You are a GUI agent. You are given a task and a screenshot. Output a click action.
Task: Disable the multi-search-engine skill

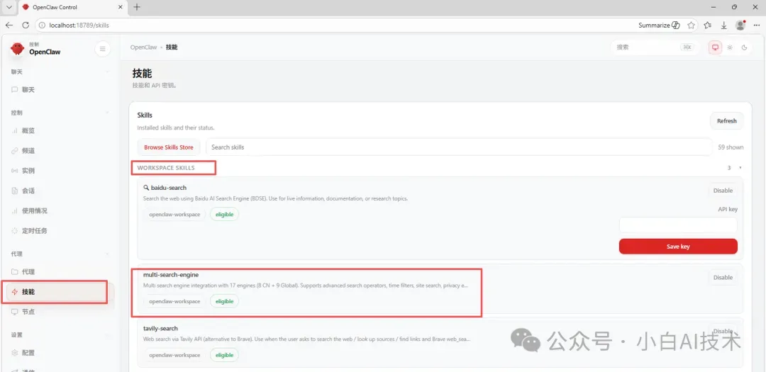pos(723,277)
